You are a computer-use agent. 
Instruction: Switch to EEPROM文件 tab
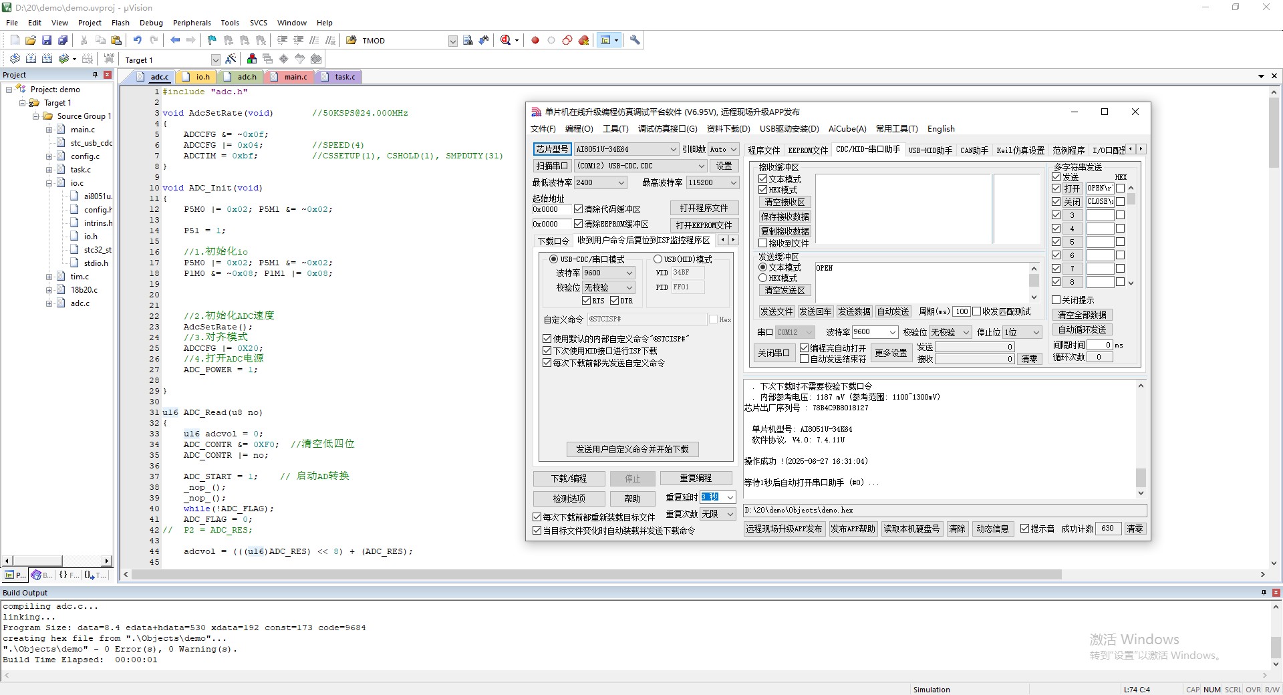[x=808, y=150]
